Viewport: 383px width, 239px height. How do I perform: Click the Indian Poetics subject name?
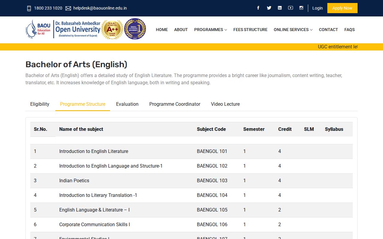tap(74, 180)
